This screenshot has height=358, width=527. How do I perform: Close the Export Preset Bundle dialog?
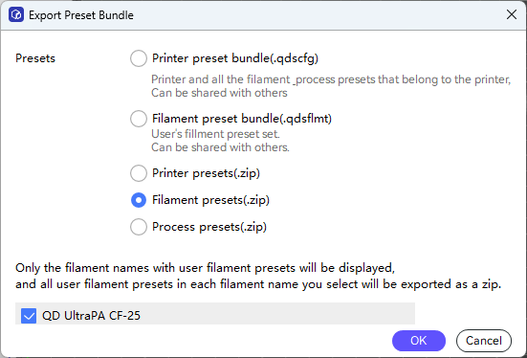[512, 14]
